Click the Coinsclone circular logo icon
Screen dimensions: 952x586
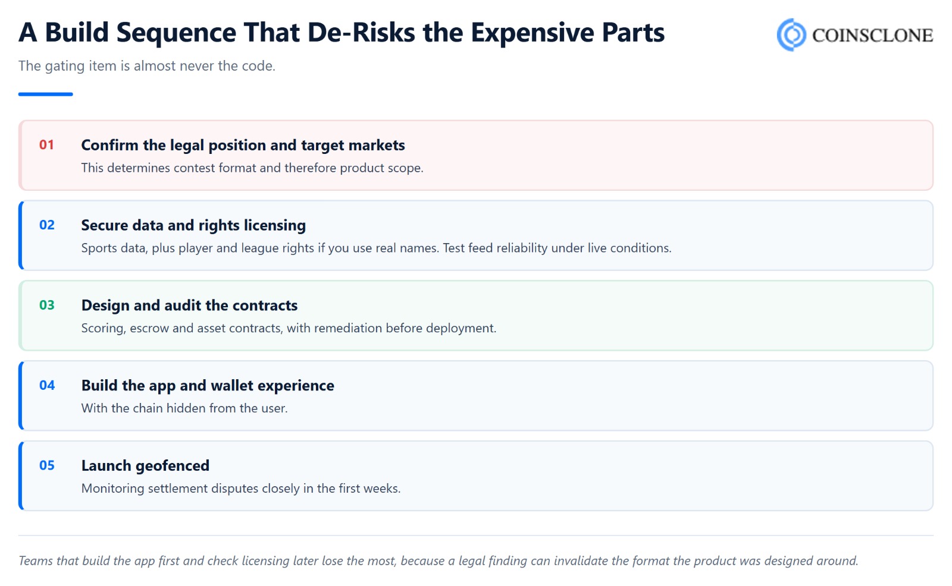click(791, 34)
